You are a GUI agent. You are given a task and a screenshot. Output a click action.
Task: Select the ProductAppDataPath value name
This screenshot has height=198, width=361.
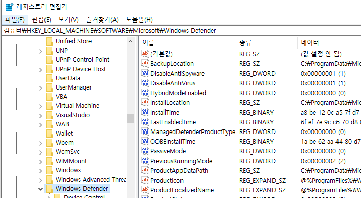tap(179, 170)
